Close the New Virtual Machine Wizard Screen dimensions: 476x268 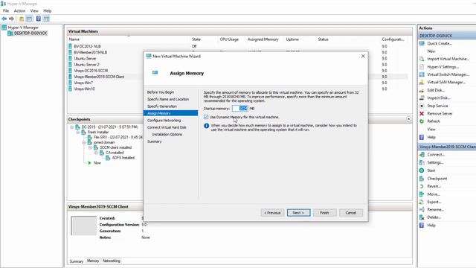(x=363, y=57)
